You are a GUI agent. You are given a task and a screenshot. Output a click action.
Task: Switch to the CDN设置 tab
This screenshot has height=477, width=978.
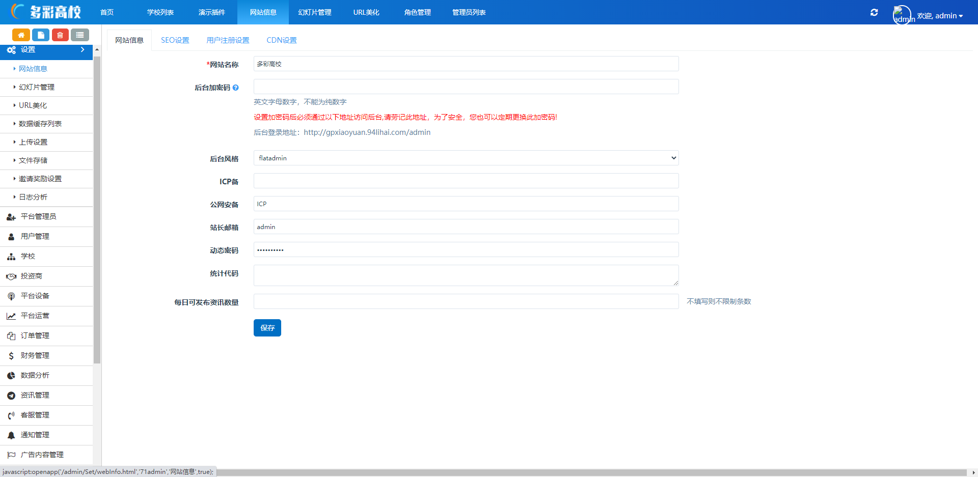[282, 40]
